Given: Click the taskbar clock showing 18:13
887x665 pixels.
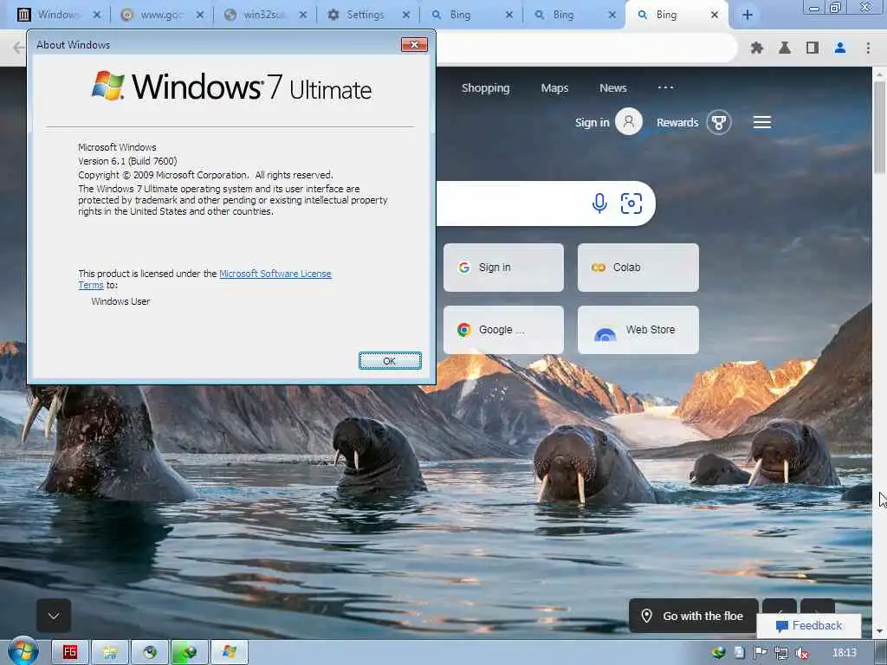Looking at the screenshot, I should tap(845, 653).
